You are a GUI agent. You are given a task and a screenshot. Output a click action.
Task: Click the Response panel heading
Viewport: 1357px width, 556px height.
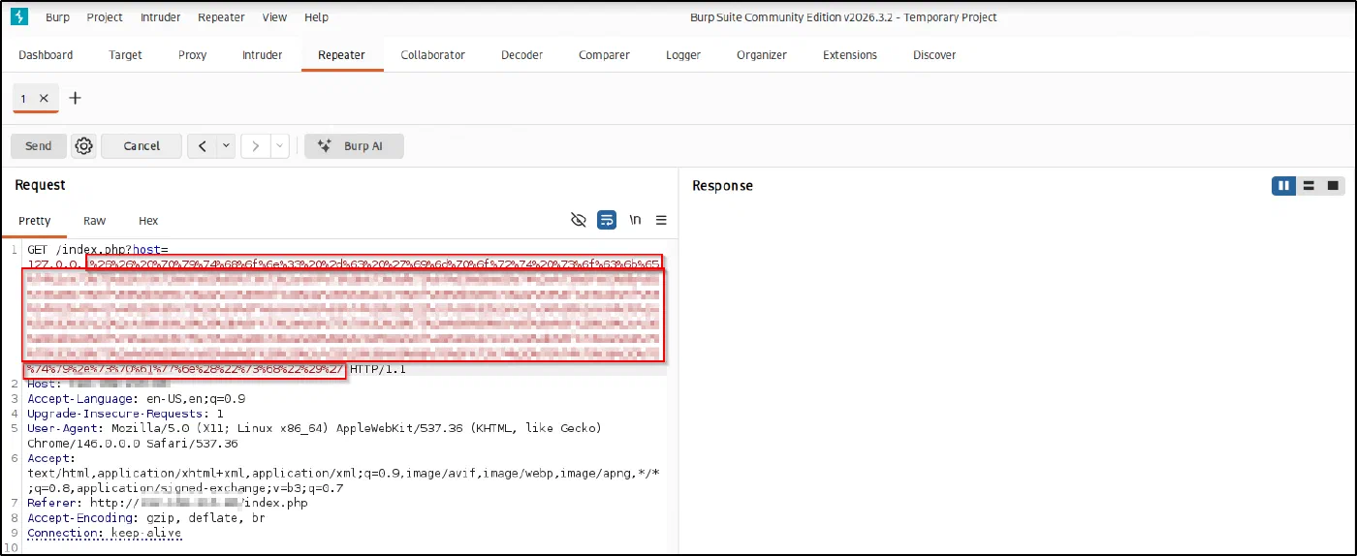coord(722,186)
